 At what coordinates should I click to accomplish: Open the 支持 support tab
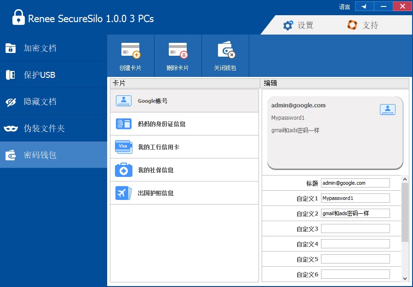pos(363,25)
